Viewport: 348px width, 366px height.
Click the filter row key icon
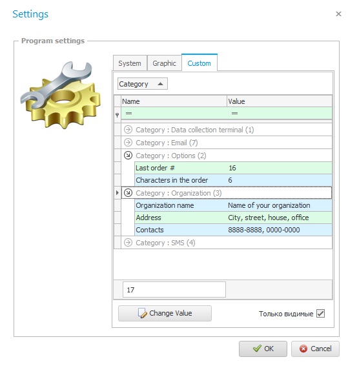pos(117,115)
